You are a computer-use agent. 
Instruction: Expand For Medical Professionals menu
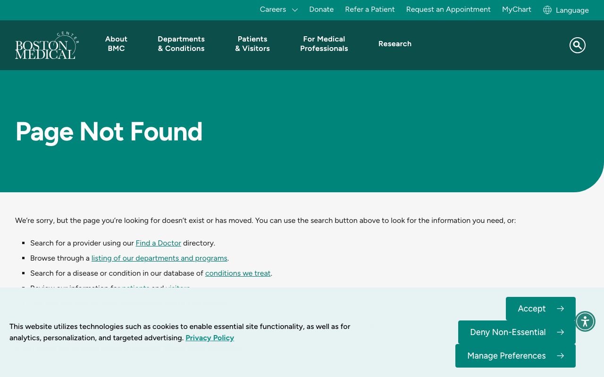coord(324,44)
